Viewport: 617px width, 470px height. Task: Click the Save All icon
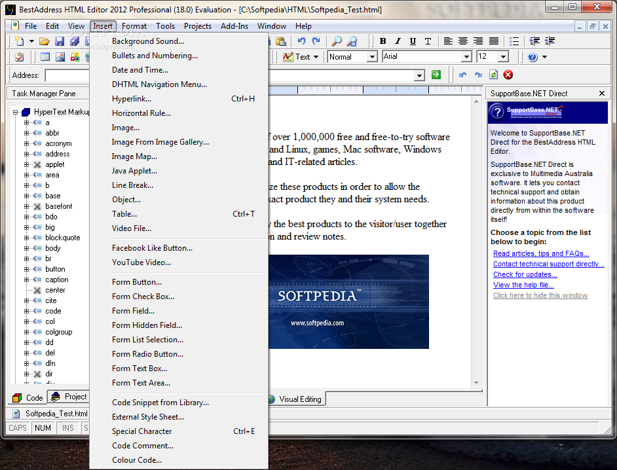click(75, 41)
